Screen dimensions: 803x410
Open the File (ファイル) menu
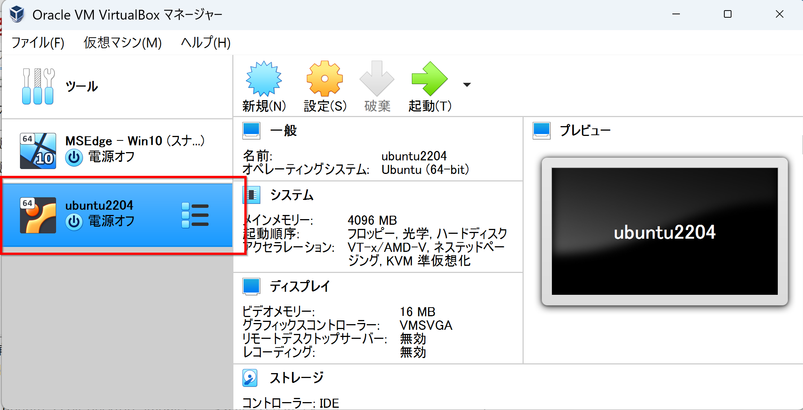[x=38, y=43]
